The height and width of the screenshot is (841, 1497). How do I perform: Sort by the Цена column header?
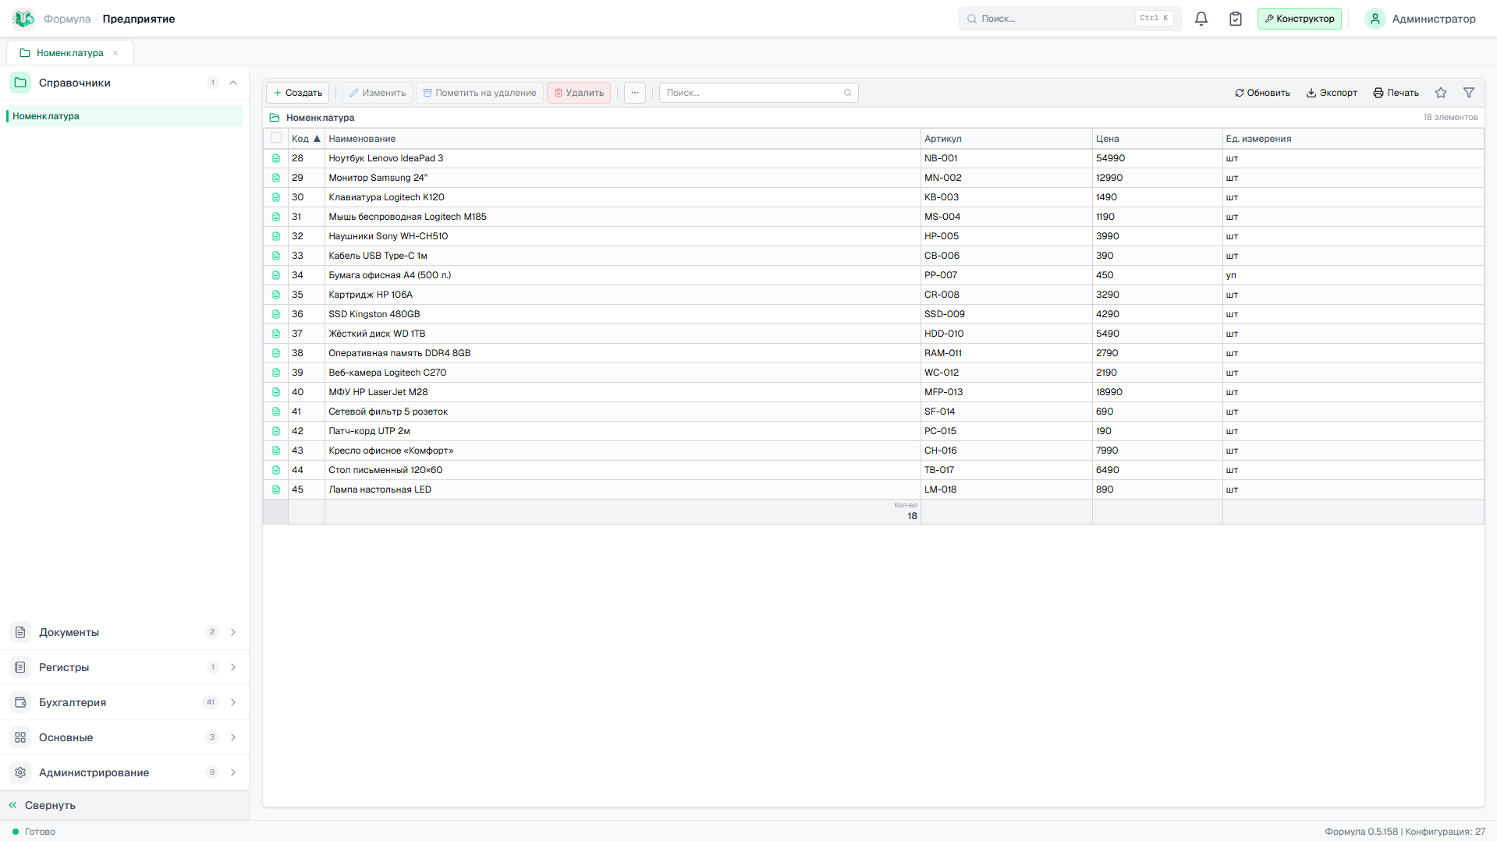point(1157,139)
